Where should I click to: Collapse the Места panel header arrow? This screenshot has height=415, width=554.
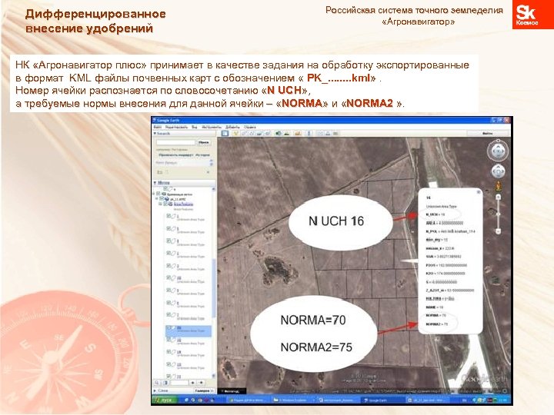(155, 182)
